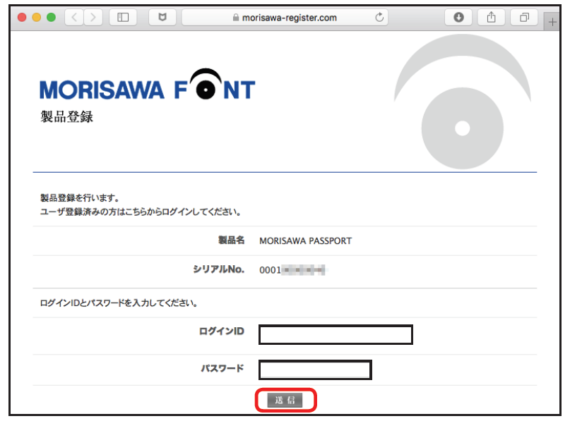This screenshot has width=570, height=421.
Task: Show the Safari sidebar
Action: pyautogui.click(x=123, y=17)
